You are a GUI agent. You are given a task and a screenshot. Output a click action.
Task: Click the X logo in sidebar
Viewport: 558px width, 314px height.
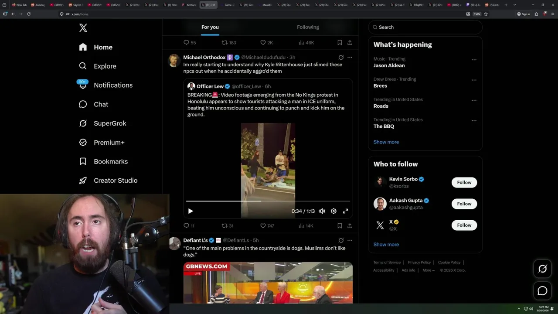pyautogui.click(x=83, y=28)
